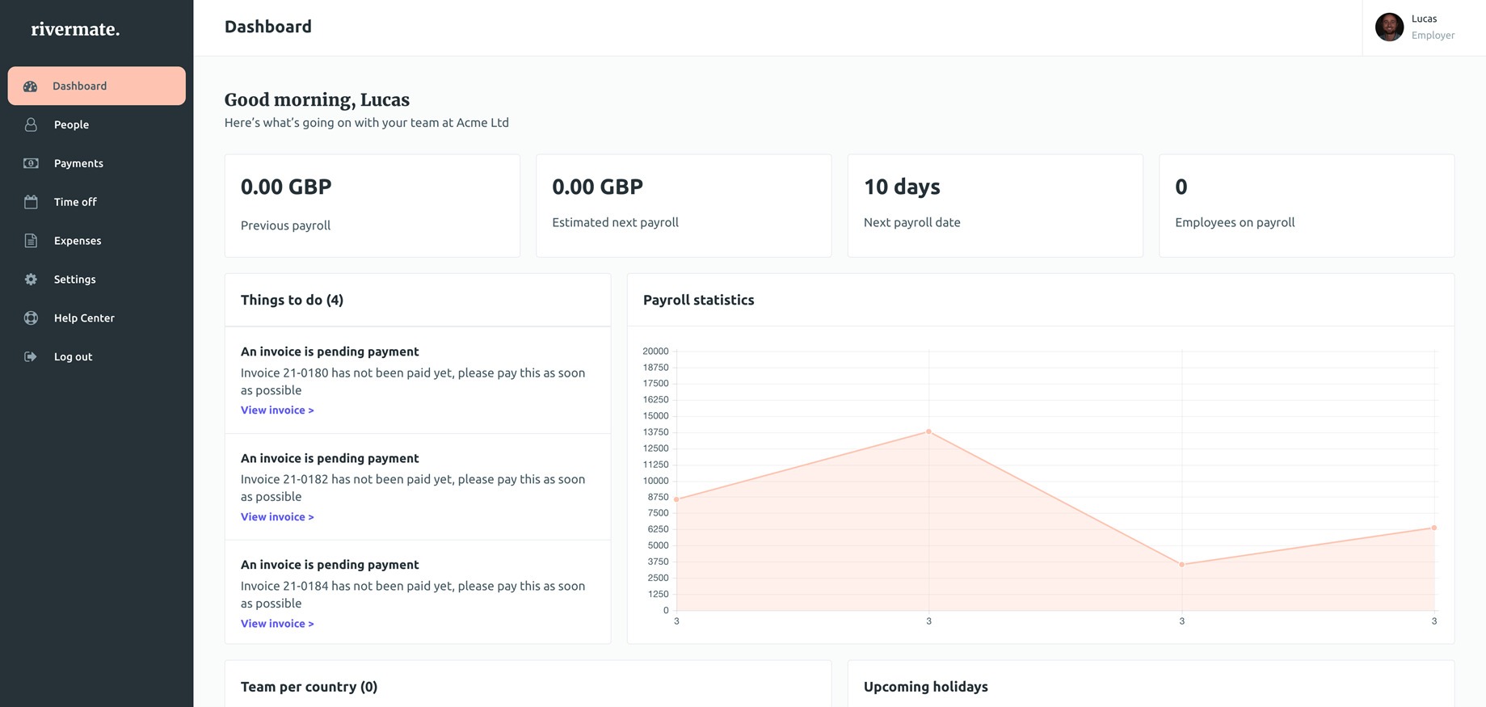Click the chart's highest data point
This screenshot has width=1486, height=707.
(928, 431)
